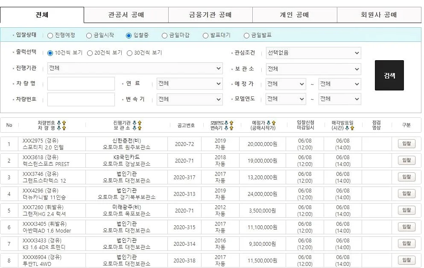
Task: Switch to the 회원사 공매 tab
Action: coord(379,15)
